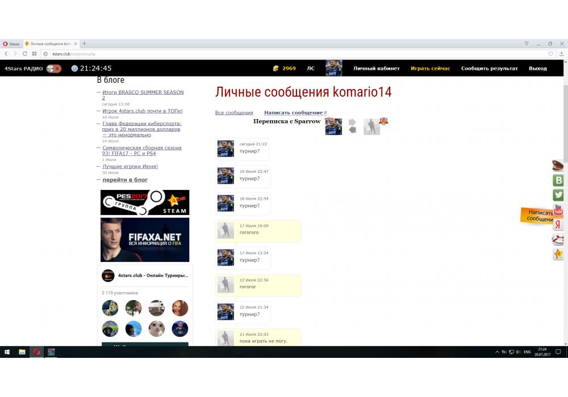568x397 pixels.
Task: Open the PES2017 Steam group banner
Action: point(145,202)
